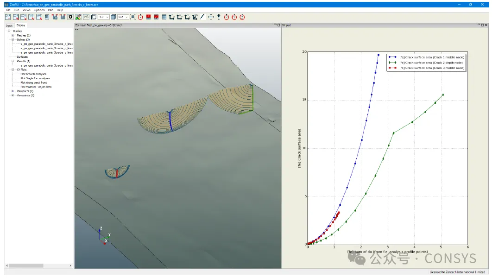Viewport: 492px width, 278px height.
Task: Click the colorful map image toolbar icon
Action: 78,17
